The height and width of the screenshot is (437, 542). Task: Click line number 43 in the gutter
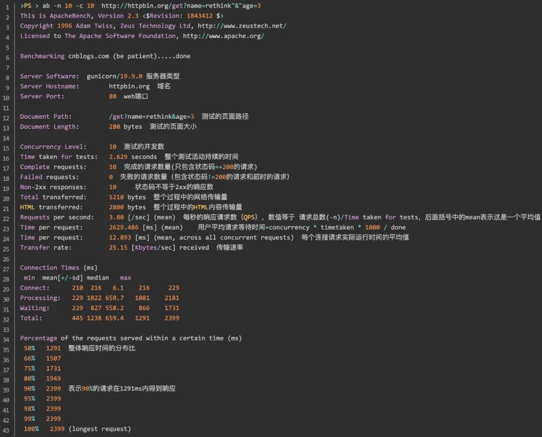tap(7, 428)
